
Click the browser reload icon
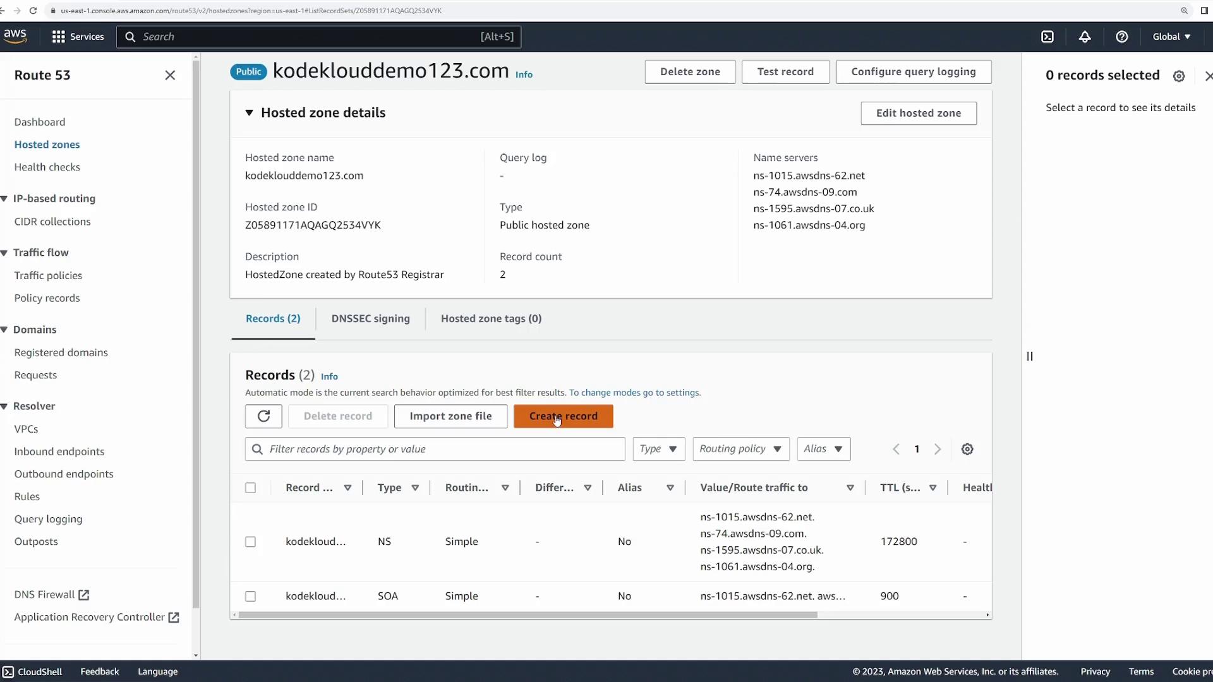pos(33,11)
